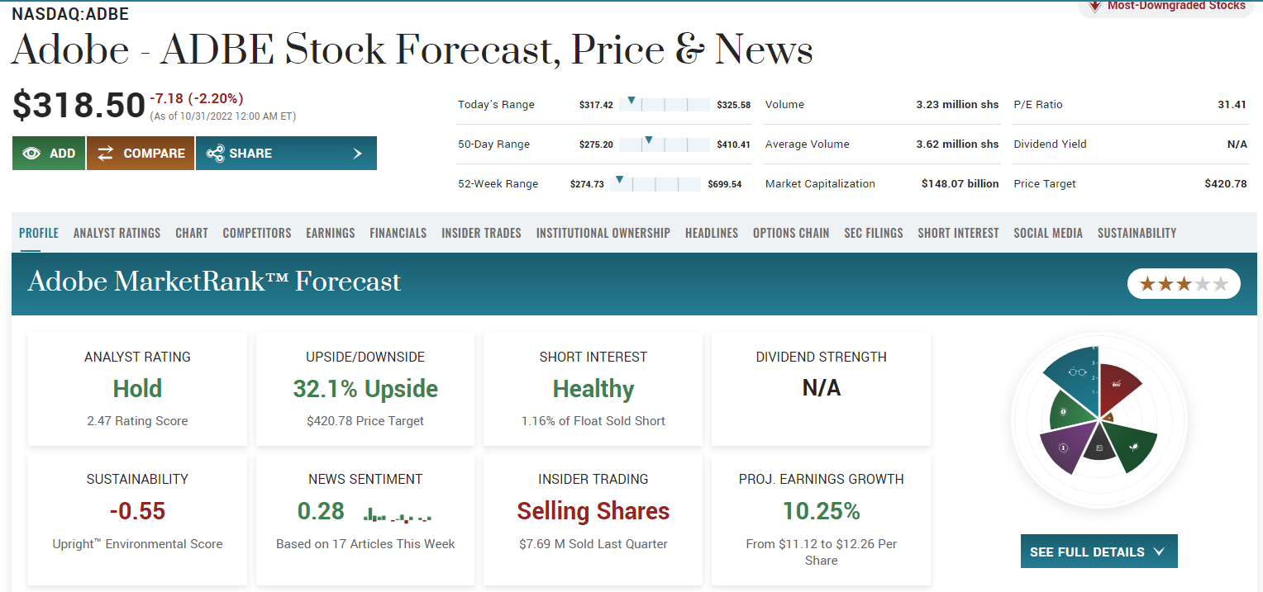Click the ADD button
Viewport: 1263px width, 592px height.
[x=49, y=154]
